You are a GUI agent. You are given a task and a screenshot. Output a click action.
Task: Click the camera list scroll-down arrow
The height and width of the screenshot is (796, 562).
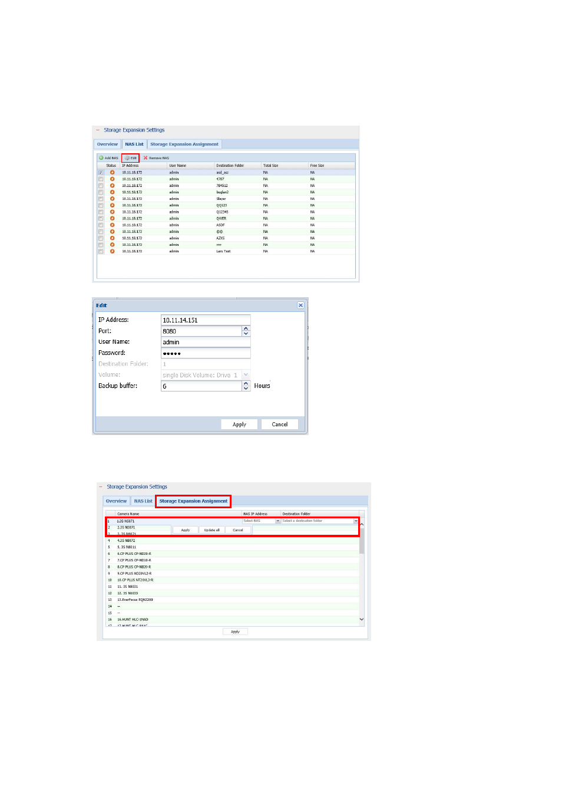[362, 619]
